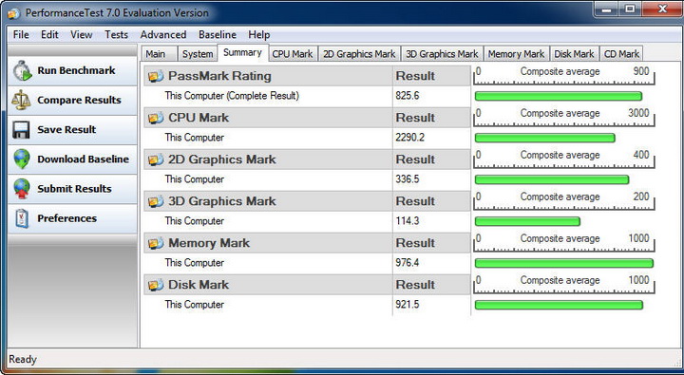Image resolution: width=684 pixels, height=375 pixels.
Task: Click the 114.3 3D graphics result value
Action: point(408,221)
